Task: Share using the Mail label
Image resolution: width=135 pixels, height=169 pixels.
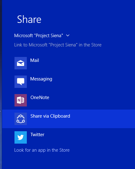Action: pos(35,60)
